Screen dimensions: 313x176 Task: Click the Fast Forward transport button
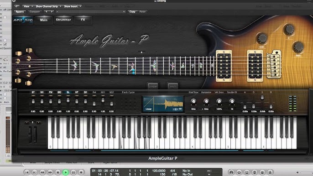coord(50,172)
